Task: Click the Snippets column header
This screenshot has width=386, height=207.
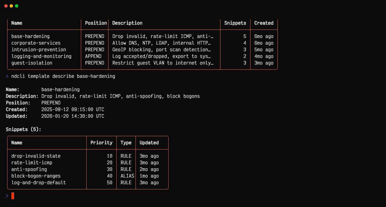Action: (x=235, y=23)
